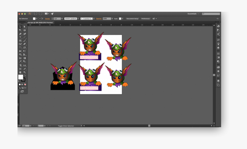This screenshot has height=149, width=247.
Task: Pick the Type tool
Action: 20,37
